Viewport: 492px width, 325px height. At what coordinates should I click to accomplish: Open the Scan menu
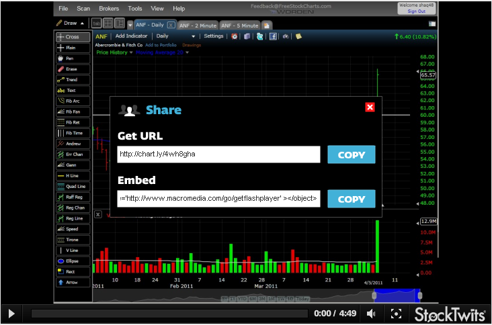point(83,9)
